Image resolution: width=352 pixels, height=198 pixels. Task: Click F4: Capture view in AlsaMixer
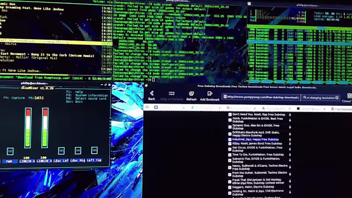14,98
